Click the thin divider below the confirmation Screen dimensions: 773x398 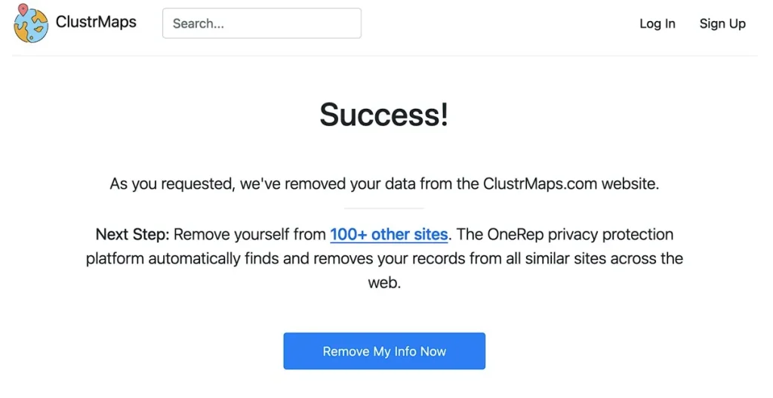coord(384,208)
